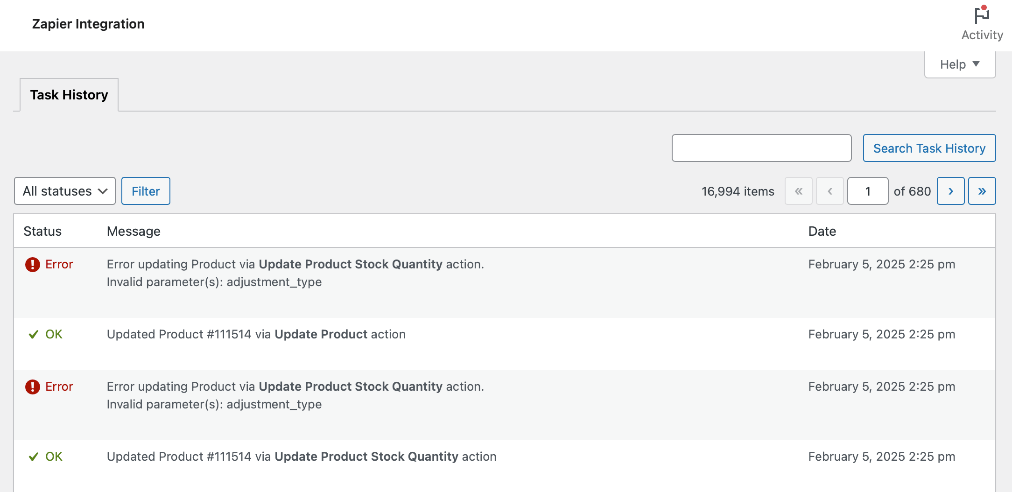The height and width of the screenshot is (492, 1012).
Task: Click the Search Task History button
Action: click(x=929, y=148)
